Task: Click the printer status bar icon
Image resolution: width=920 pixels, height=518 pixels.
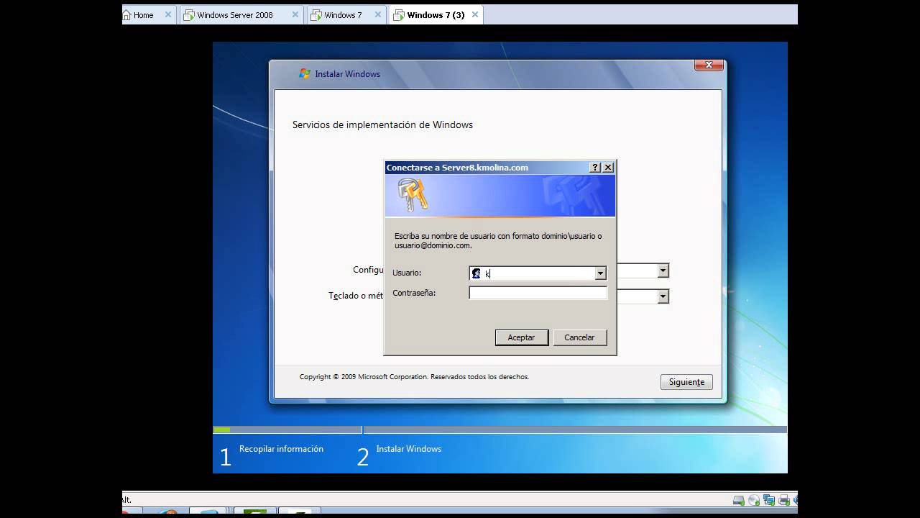Action: point(784,500)
